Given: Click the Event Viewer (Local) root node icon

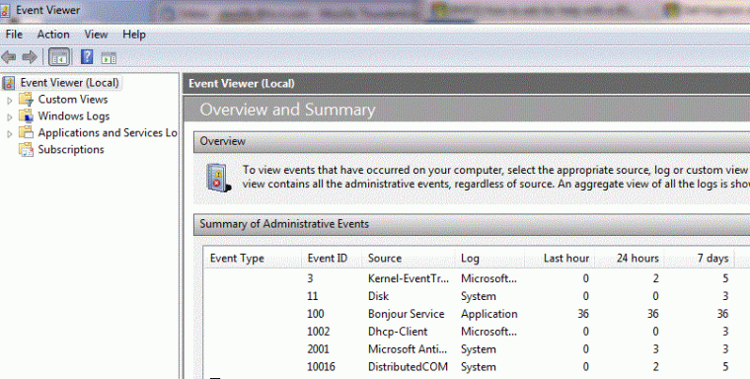Looking at the screenshot, I should coord(9,83).
